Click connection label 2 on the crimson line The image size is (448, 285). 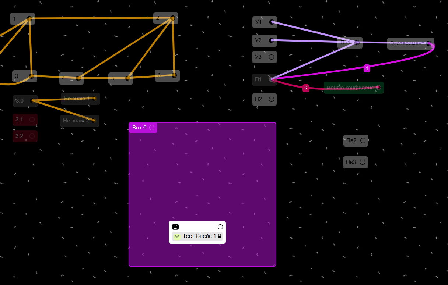click(x=306, y=88)
